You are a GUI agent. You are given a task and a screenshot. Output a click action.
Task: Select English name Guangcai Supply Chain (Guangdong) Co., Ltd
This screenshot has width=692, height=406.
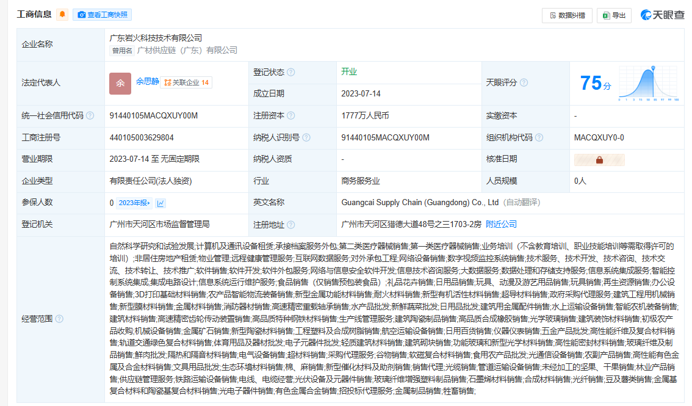pyautogui.click(x=420, y=203)
